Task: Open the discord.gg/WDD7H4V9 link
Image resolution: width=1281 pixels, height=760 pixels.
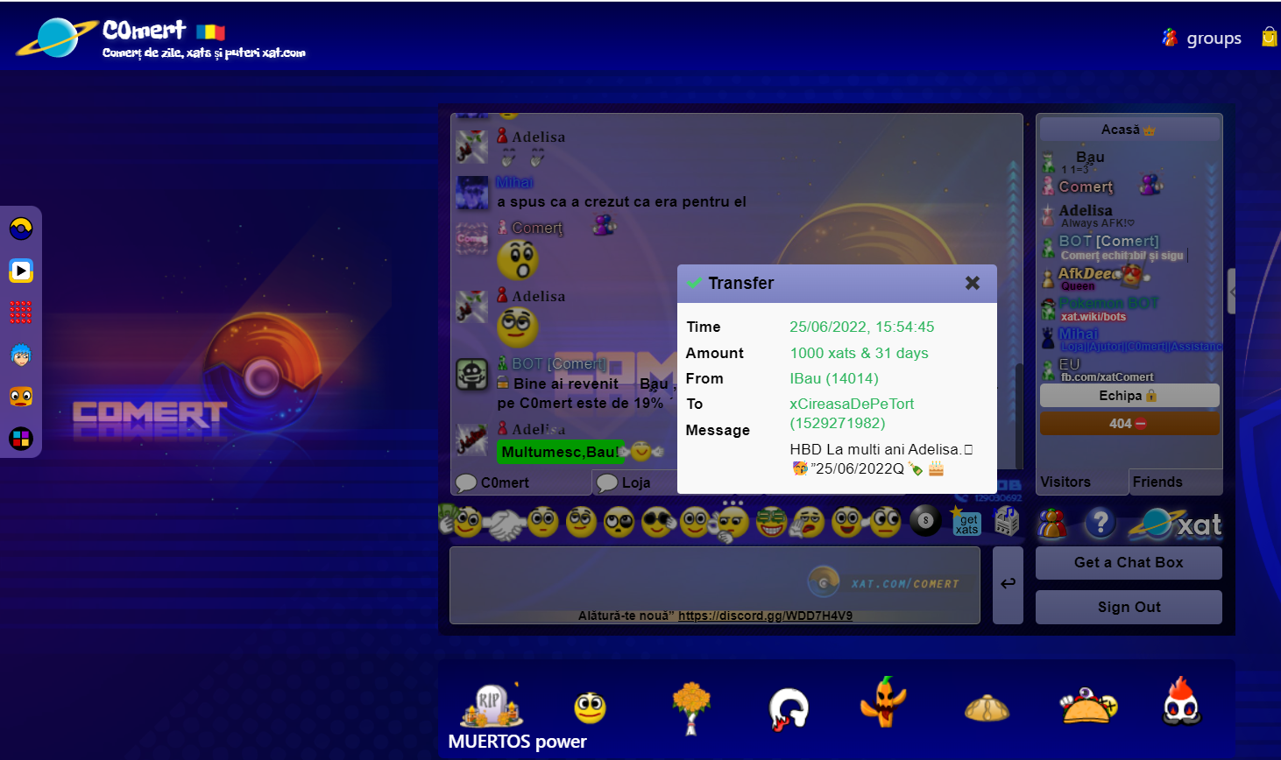Action: pyautogui.click(x=765, y=616)
